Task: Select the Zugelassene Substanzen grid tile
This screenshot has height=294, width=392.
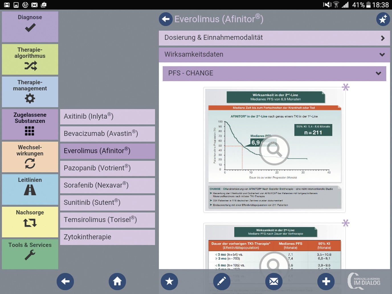Action: (x=30, y=124)
